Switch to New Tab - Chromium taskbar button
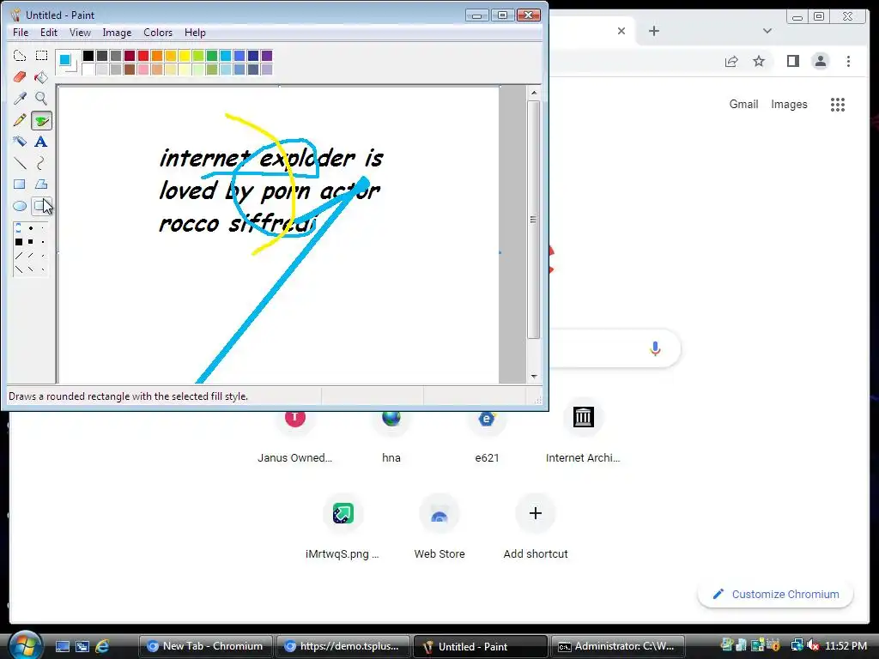 [205, 646]
